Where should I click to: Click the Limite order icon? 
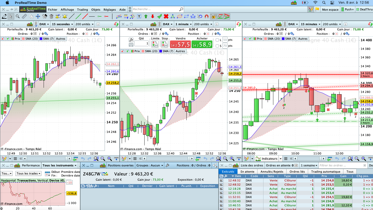[x=155, y=44]
